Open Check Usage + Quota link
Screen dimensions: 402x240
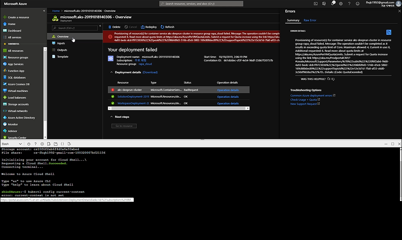303,100
